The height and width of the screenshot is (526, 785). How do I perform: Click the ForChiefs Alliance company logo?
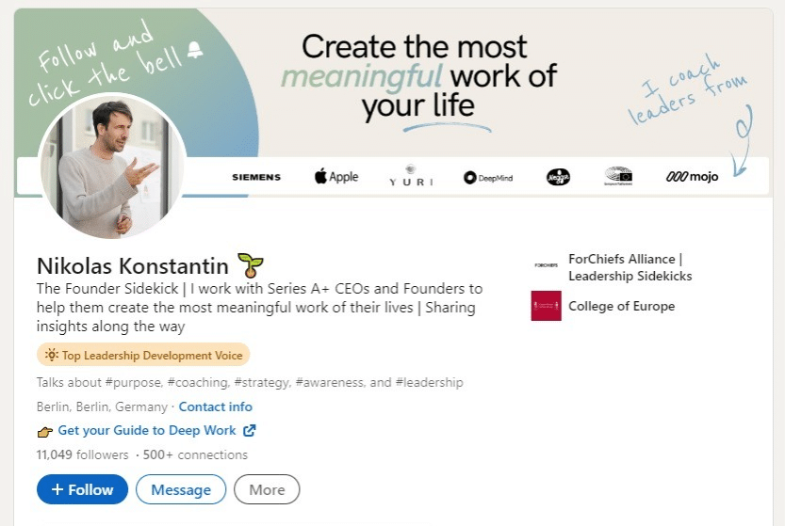(547, 265)
